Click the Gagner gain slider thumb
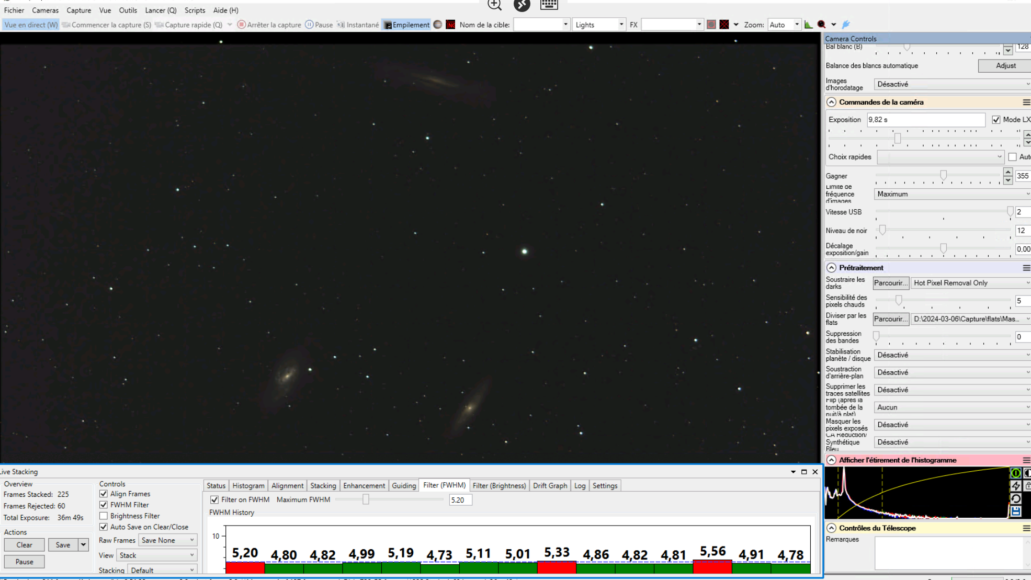Screen dimensions: 1031x580 click(943, 175)
